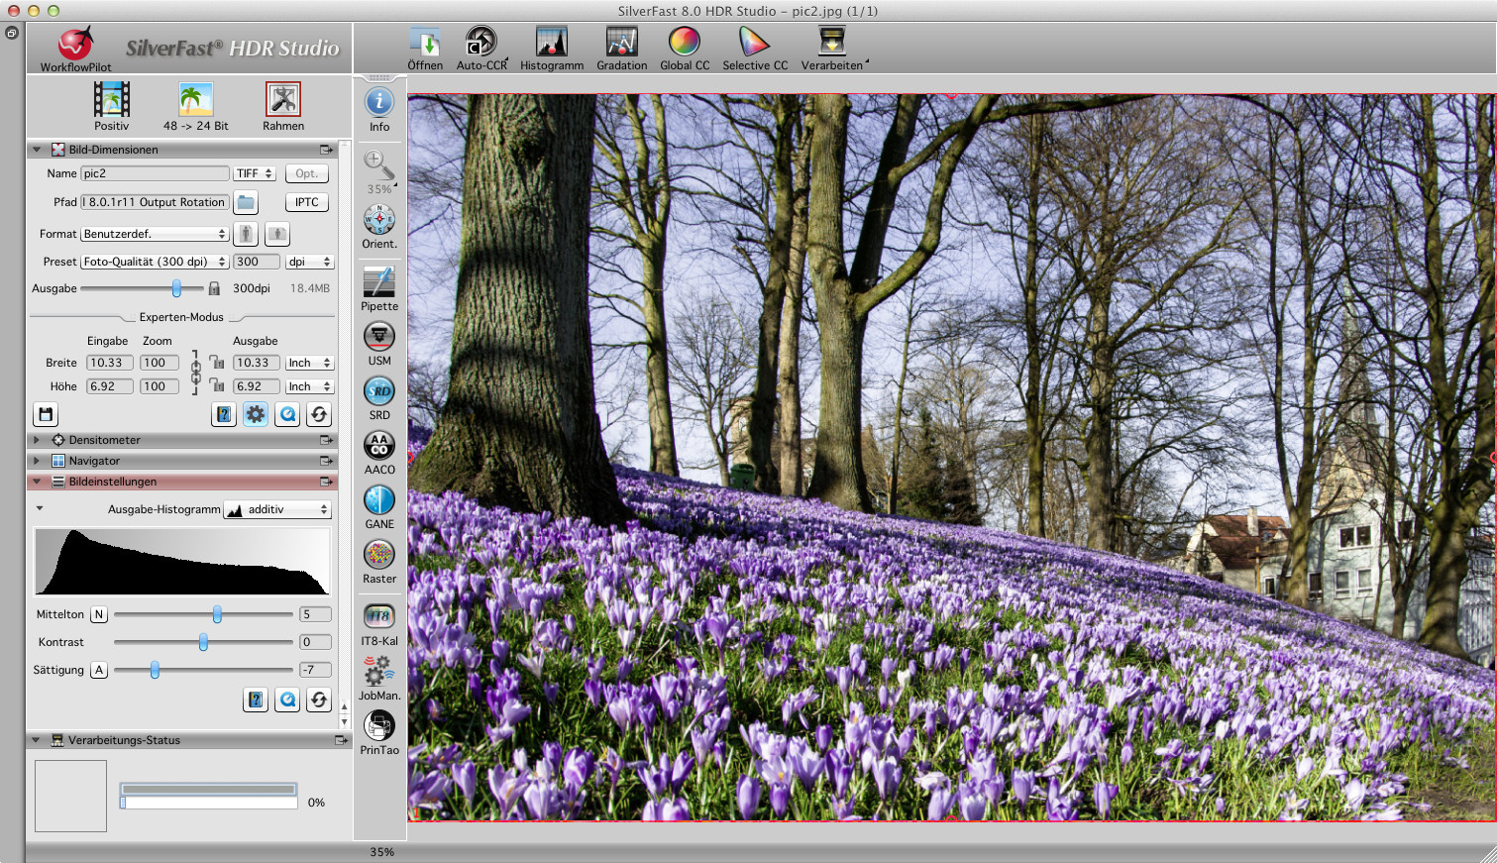Expand the Densitometer panel
This screenshot has height=863, width=1497.
(37, 440)
